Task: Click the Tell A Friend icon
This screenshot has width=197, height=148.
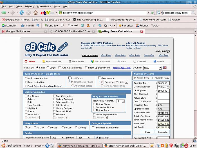Action: pyautogui.click(x=93, y=61)
